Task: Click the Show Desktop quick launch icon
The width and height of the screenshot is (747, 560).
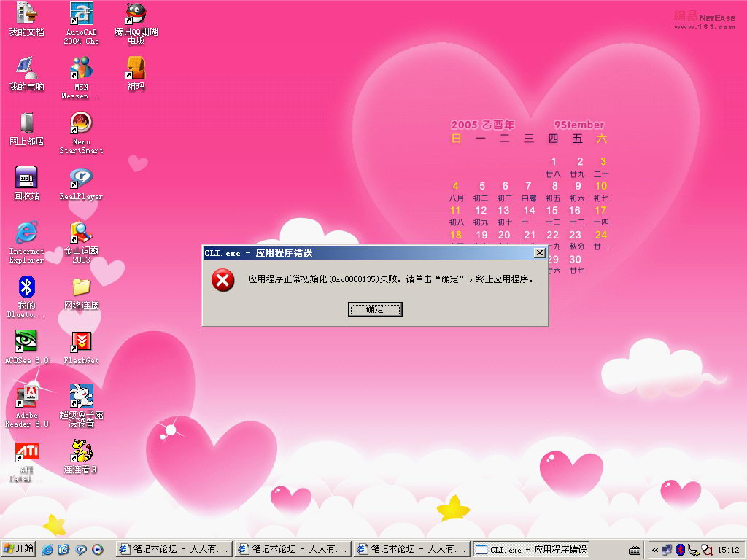Action: 64,550
